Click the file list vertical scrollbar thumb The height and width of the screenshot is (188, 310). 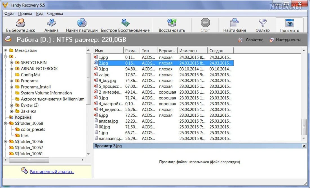click(304, 127)
